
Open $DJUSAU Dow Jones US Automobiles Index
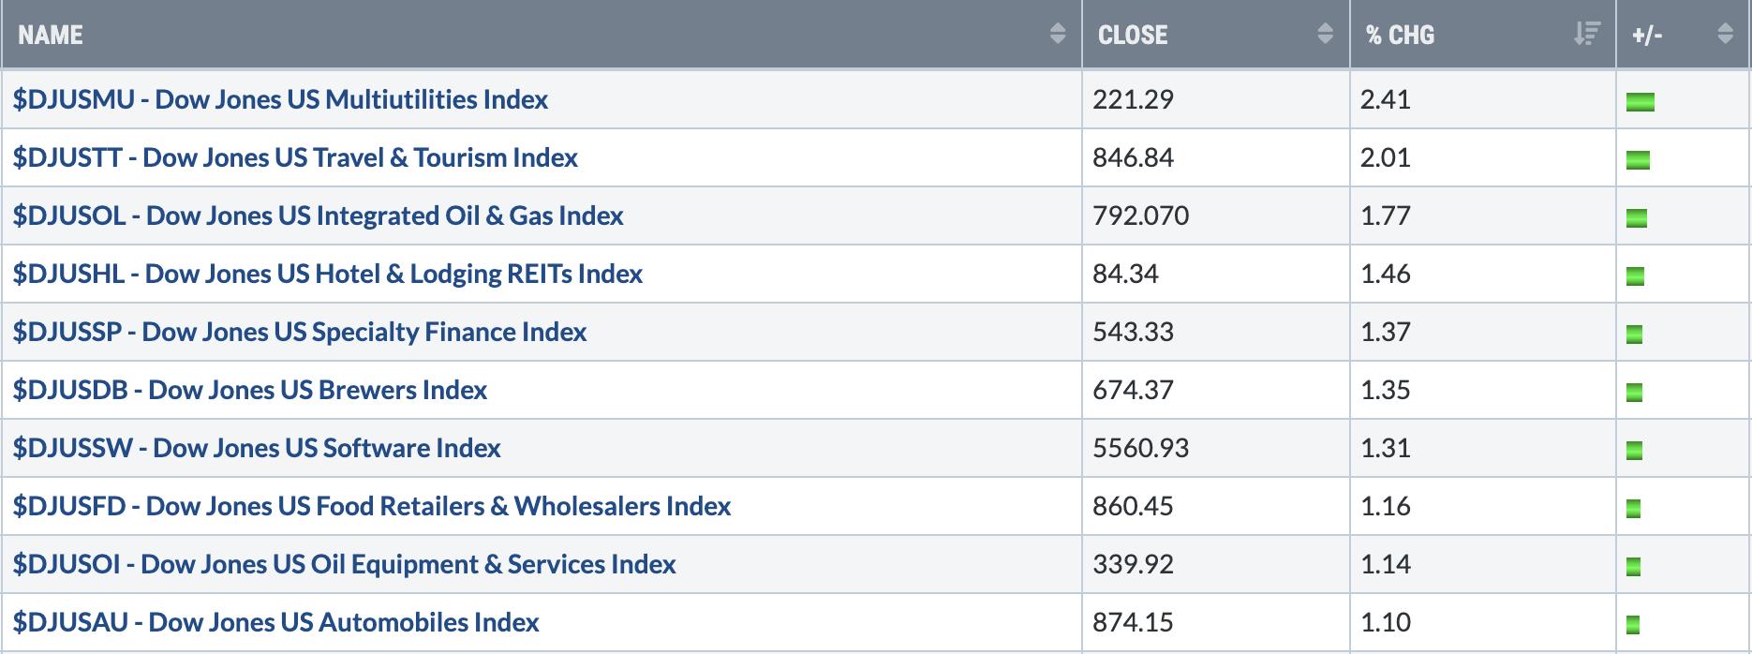tap(276, 622)
